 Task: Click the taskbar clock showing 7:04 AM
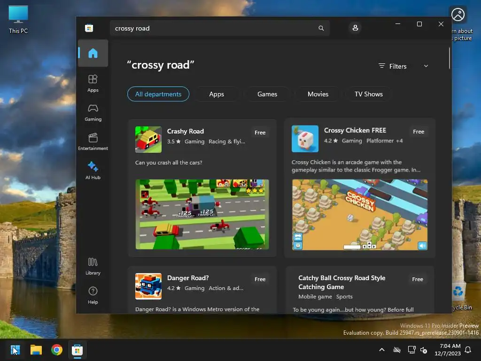coord(448,350)
